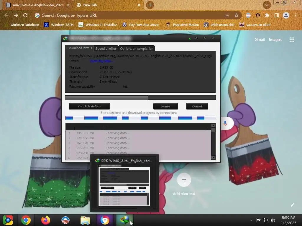Image resolution: width=302 pixels, height=226 pixels.
Task: Click the striped flag extension icon
Action: pos(248,15)
